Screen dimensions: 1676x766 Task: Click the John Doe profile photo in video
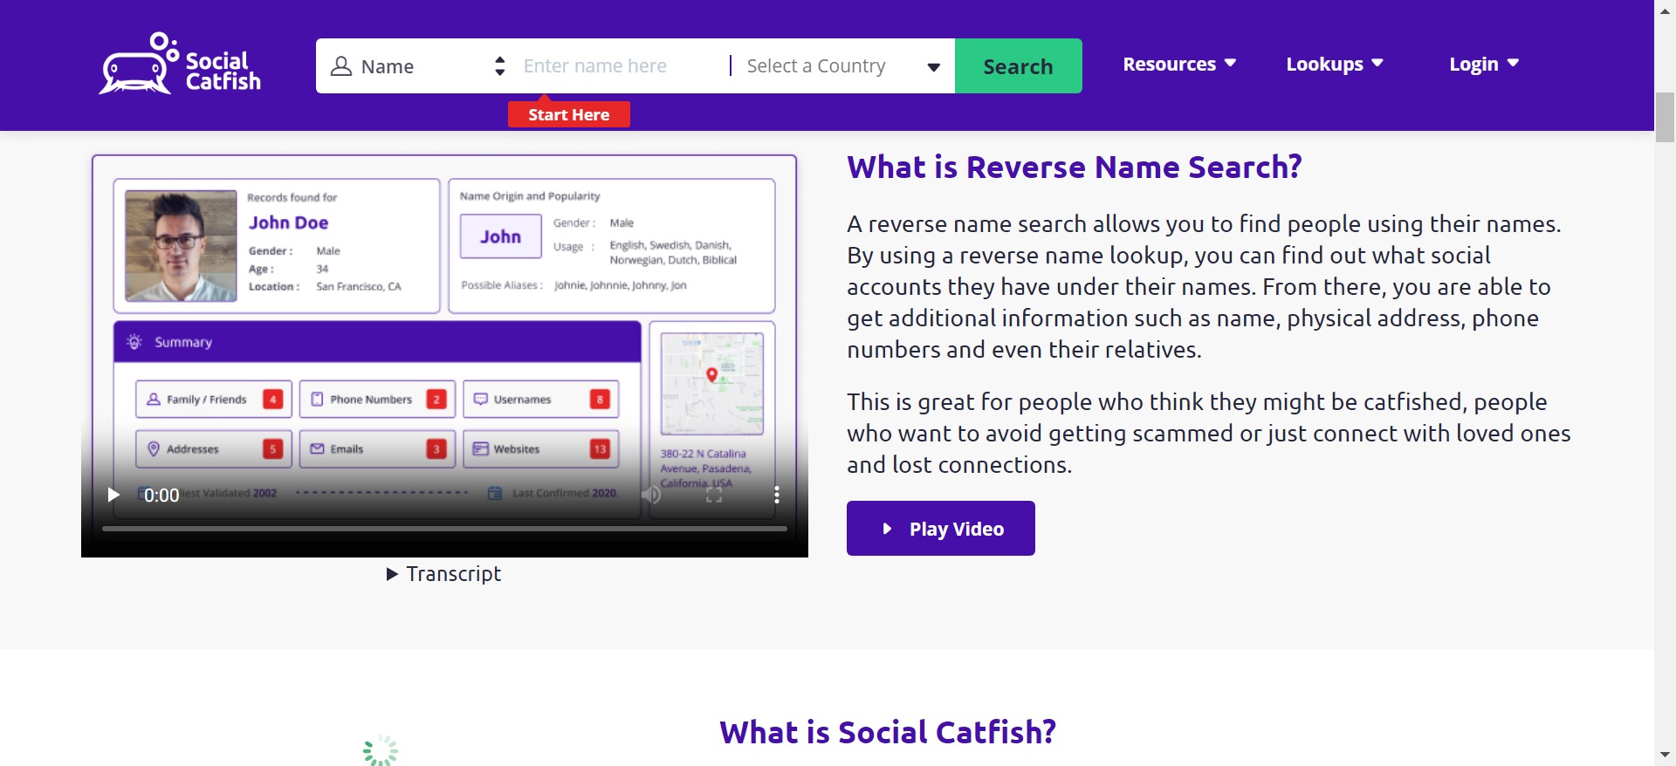[x=181, y=246]
